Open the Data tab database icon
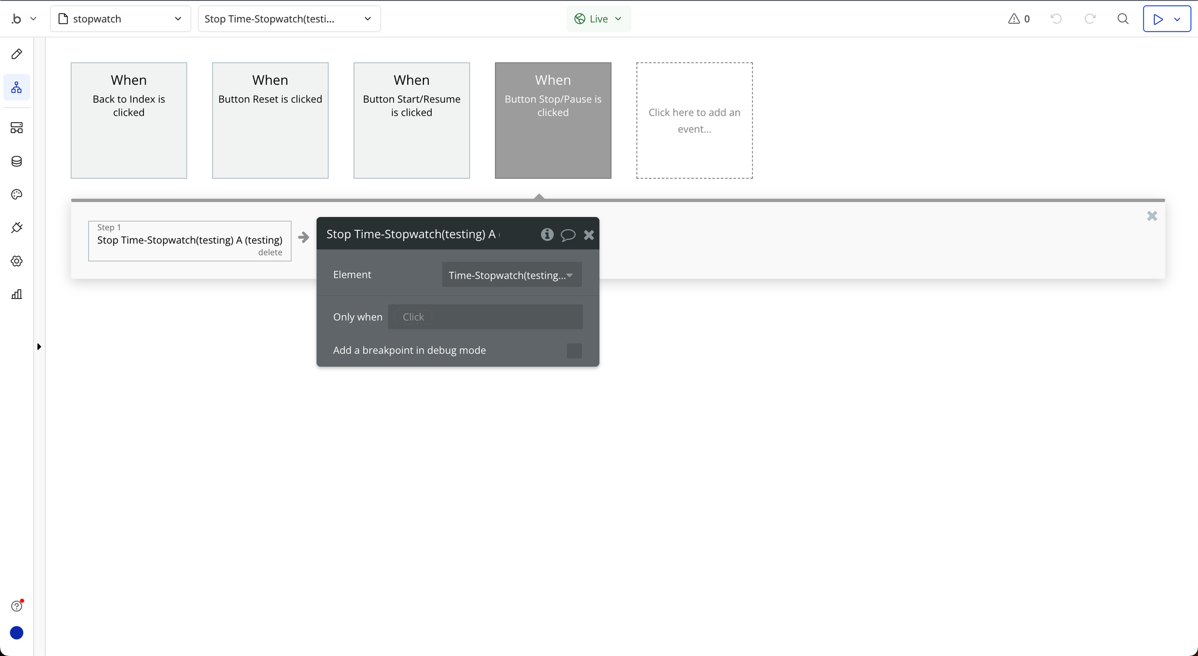The height and width of the screenshot is (656, 1198). [16, 161]
